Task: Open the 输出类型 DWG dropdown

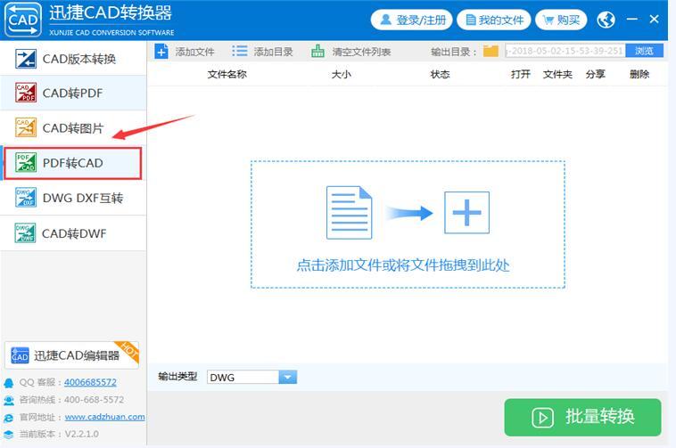Action: pos(251,377)
